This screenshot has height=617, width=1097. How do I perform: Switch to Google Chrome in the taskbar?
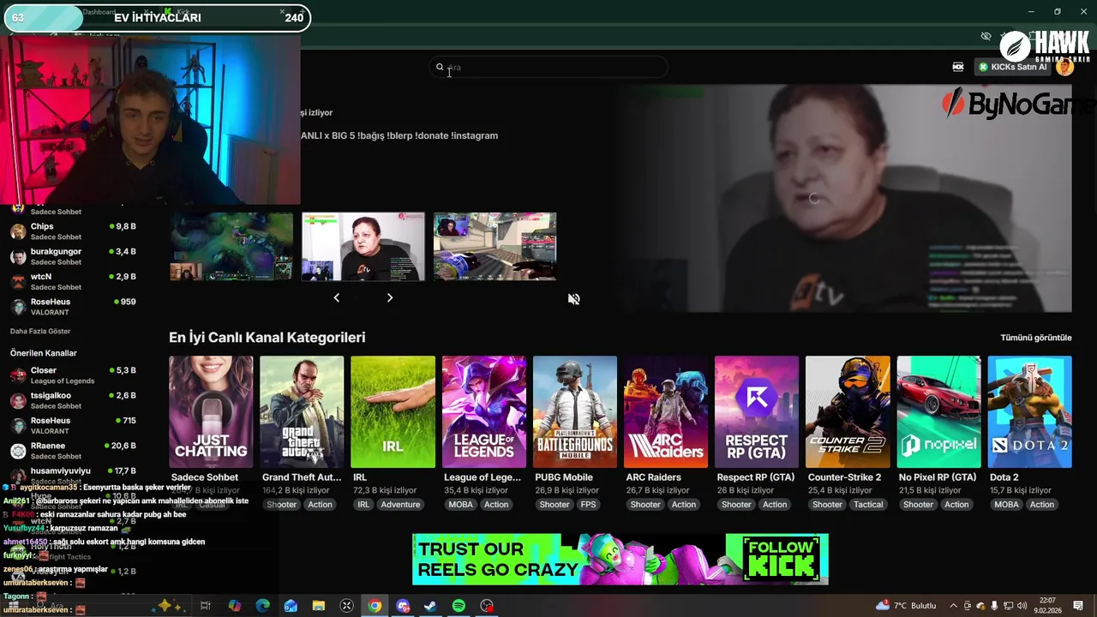coord(375,606)
